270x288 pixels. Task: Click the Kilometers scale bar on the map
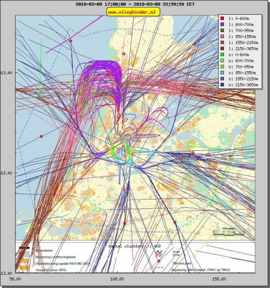(x=229, y=235)
